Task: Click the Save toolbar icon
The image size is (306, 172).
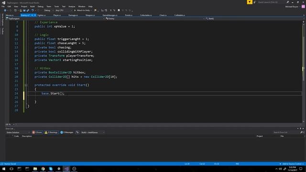Action: tap(24, 11)
